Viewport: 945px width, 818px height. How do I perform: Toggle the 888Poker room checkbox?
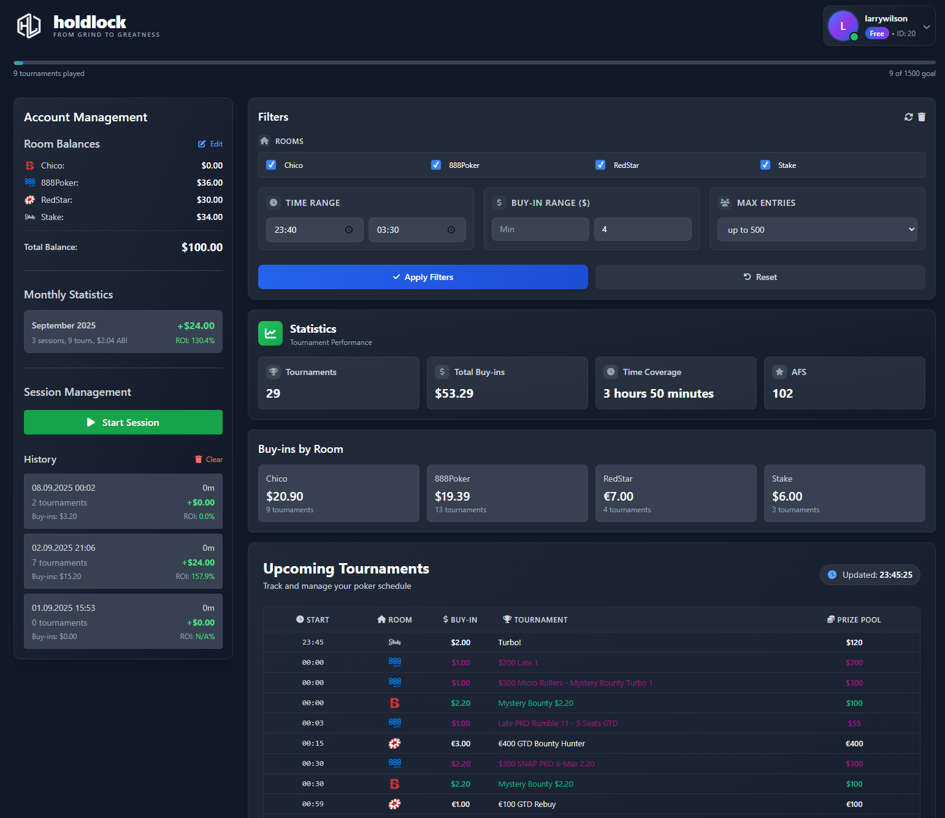coord(436,165)
